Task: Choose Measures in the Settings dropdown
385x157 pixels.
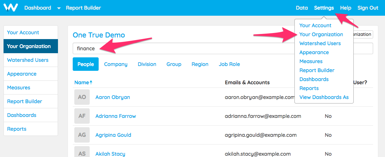Action: [x=311, y=61]
